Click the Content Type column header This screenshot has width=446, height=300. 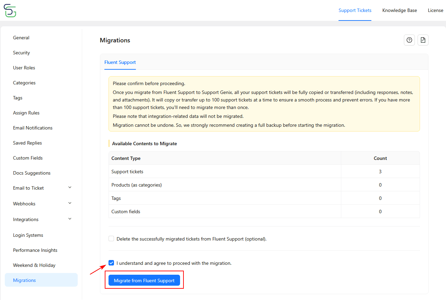225,158
